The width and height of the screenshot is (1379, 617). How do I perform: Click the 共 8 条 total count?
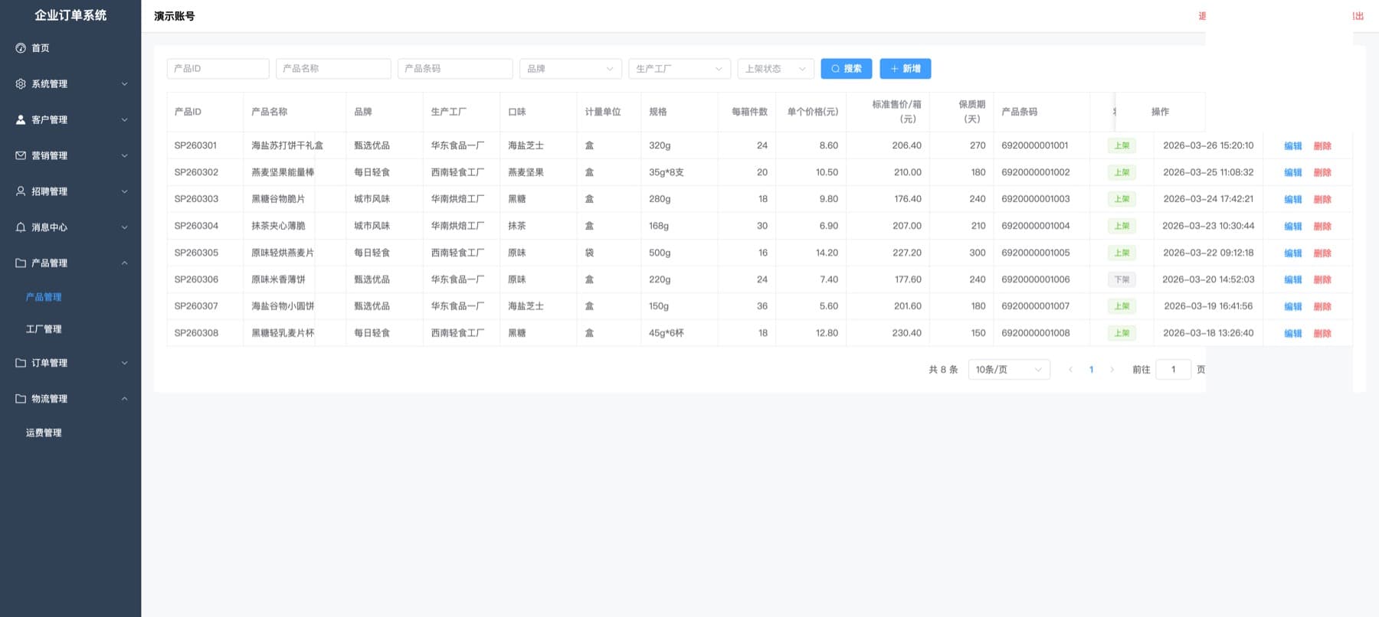943,370
